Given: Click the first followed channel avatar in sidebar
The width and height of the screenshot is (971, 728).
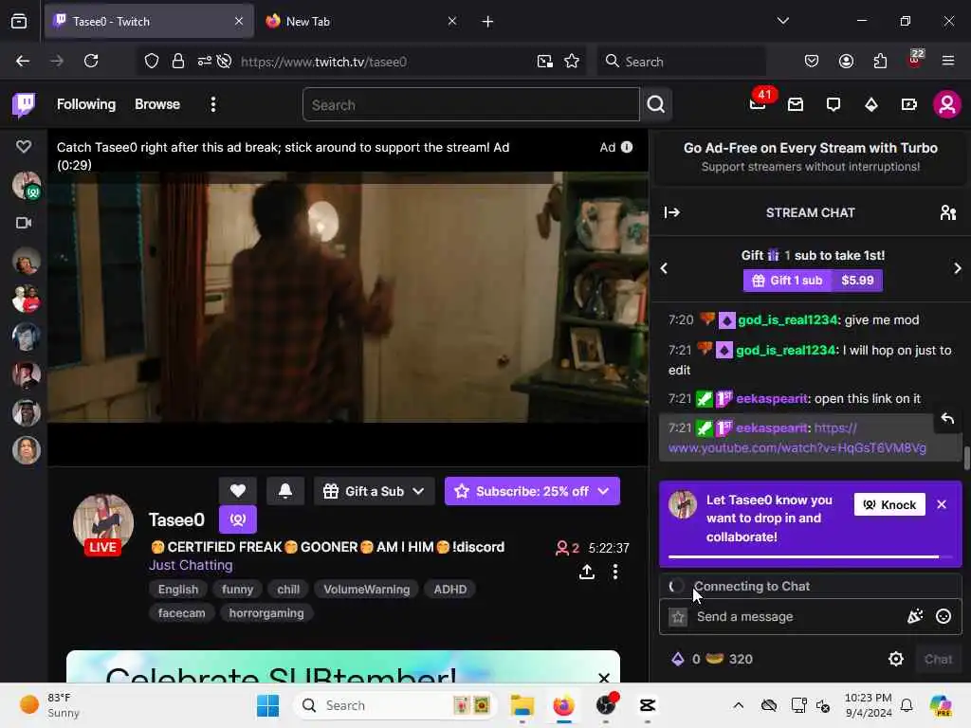Looking at the screenshot, I should pyautogui.click(x=26, y=185).
